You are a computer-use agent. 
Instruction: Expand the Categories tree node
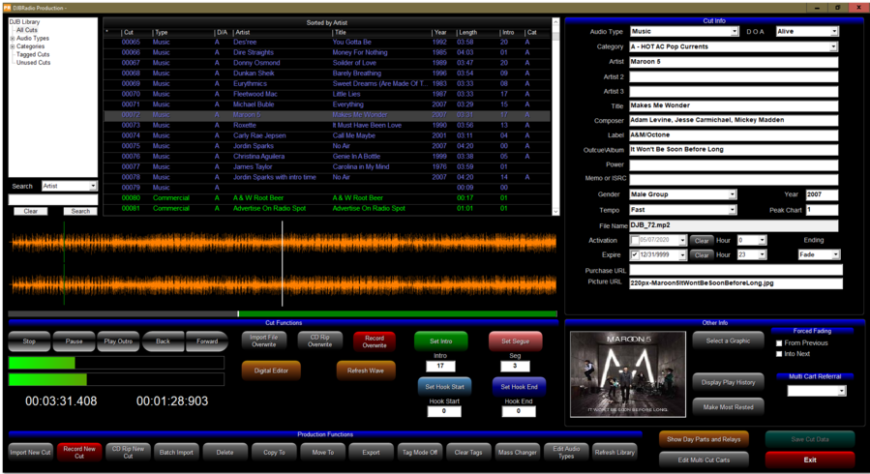pyautogui.click(x=13, y=47)
